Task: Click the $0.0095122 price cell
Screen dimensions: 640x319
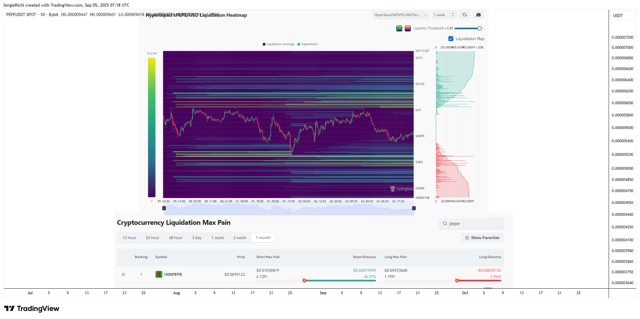Action: (x=235, y=275)
